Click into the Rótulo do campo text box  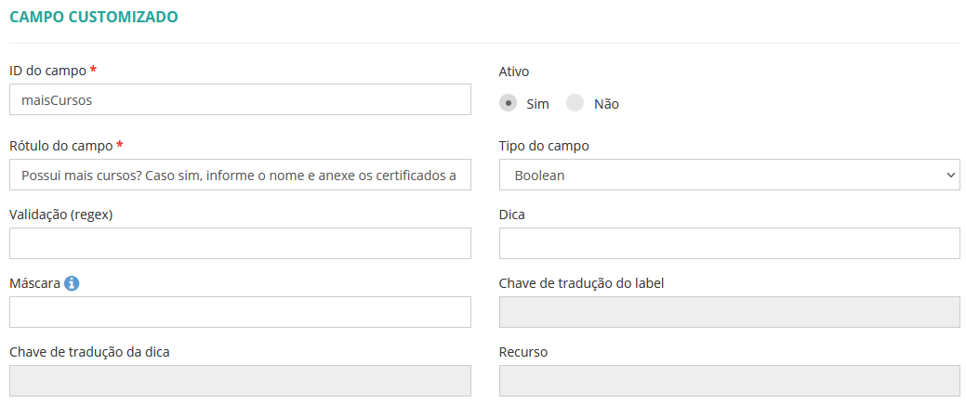pos(240,175)
